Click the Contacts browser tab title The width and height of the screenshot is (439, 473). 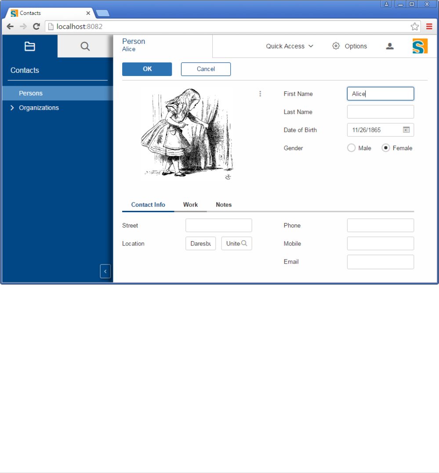(30, 13)
